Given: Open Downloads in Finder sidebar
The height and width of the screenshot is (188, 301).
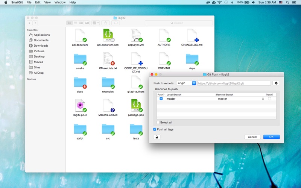Looking at the screenshot, I should [38, 45].
